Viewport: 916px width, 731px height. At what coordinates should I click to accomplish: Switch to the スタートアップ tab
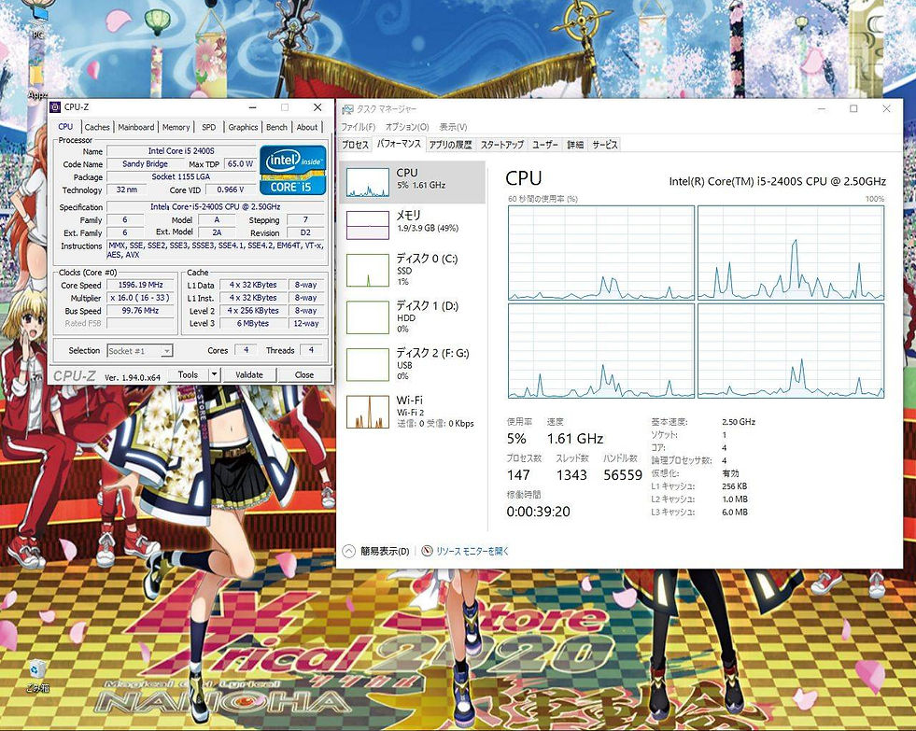pyautogui.click(x=502, y=145)
